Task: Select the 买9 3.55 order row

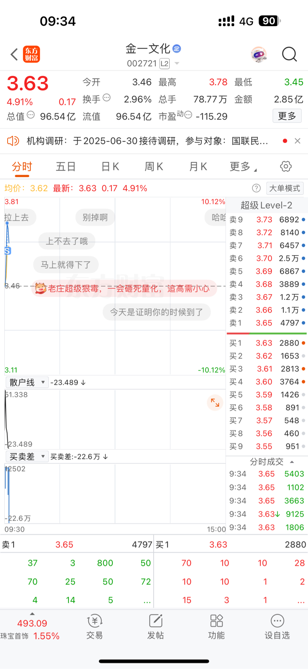Action: coord(267,446)
